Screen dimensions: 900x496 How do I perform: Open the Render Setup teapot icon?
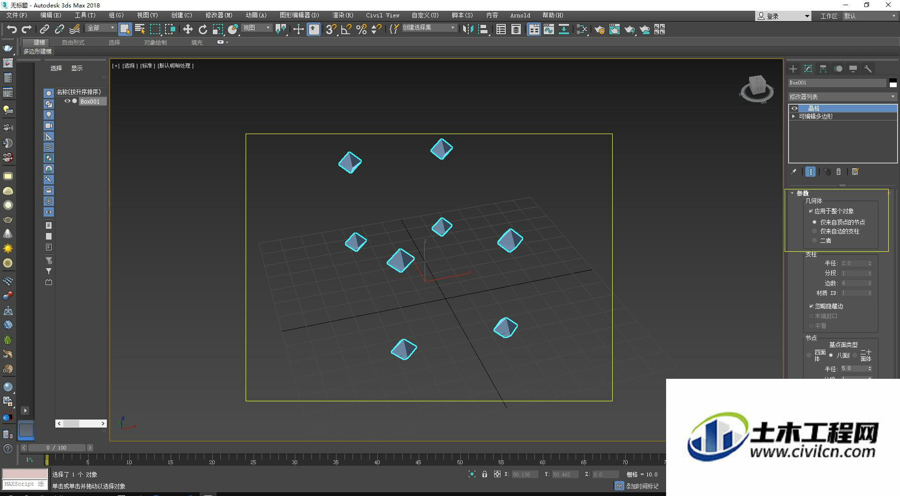tap(600, 29)
